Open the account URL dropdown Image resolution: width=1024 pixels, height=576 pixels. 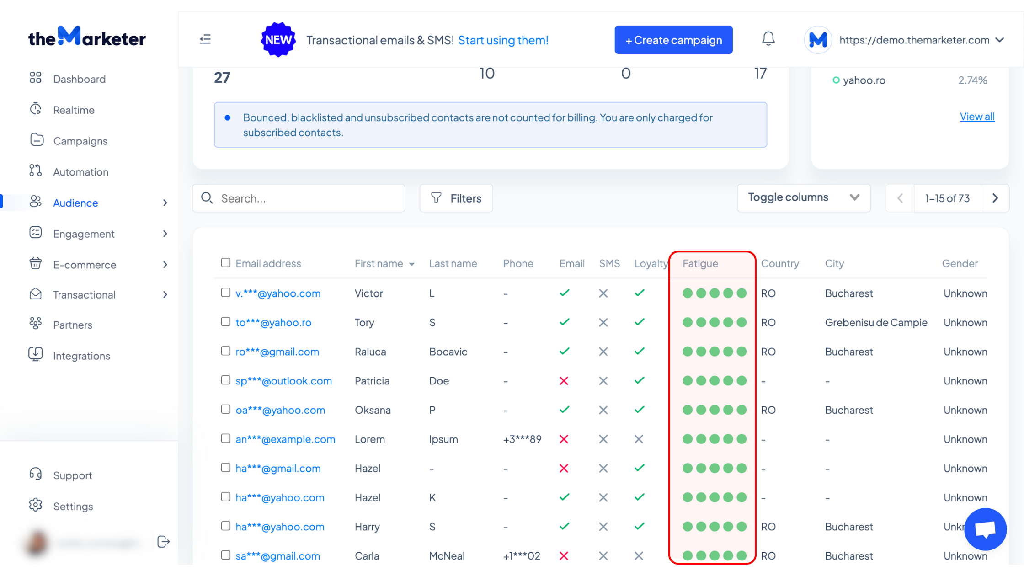point(922,40)
